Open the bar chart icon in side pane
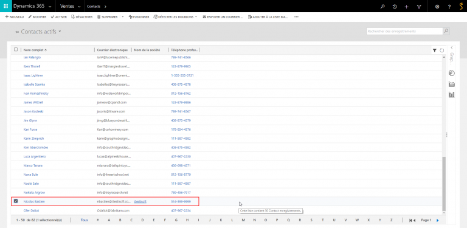Screen dimensions: 467x228 pos(452,95)
